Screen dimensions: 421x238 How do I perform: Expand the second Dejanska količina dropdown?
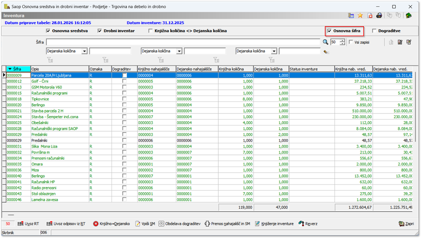pyautogui.click(x=179, y=51)
